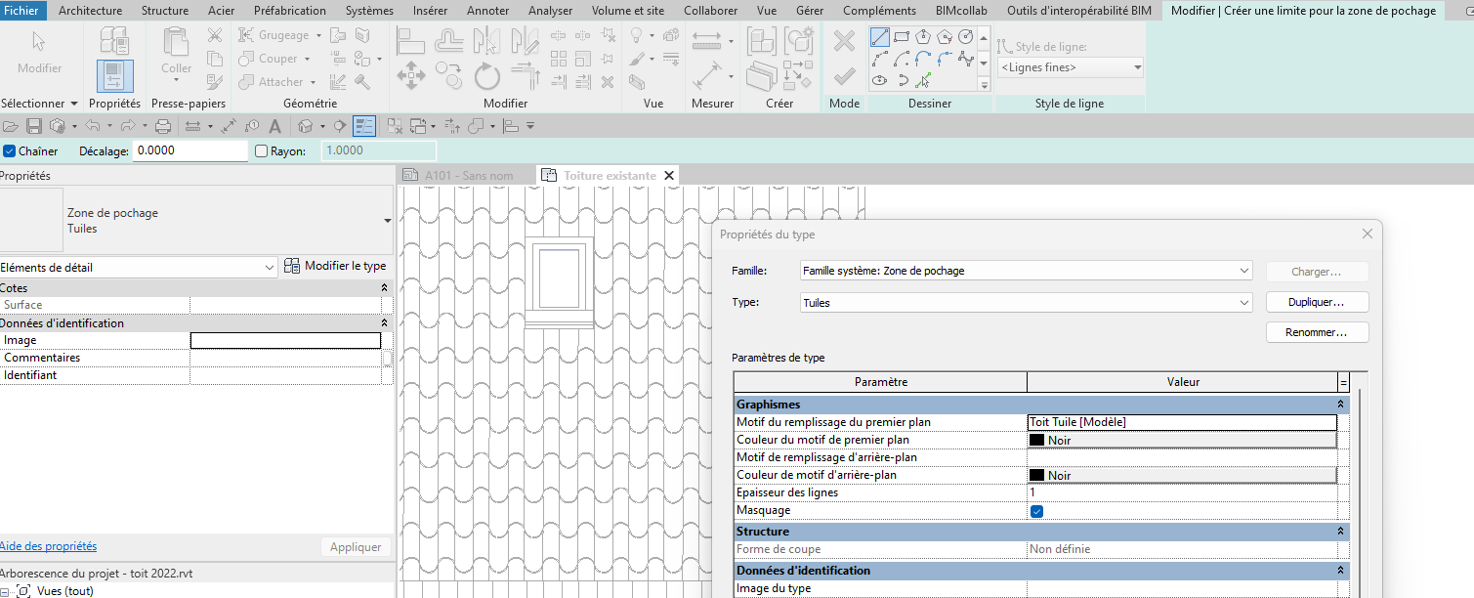Select the Pick Lines tool
The height and width of the screenshot is (598, 1474).
pyautogui.click(x=923, y=80)
